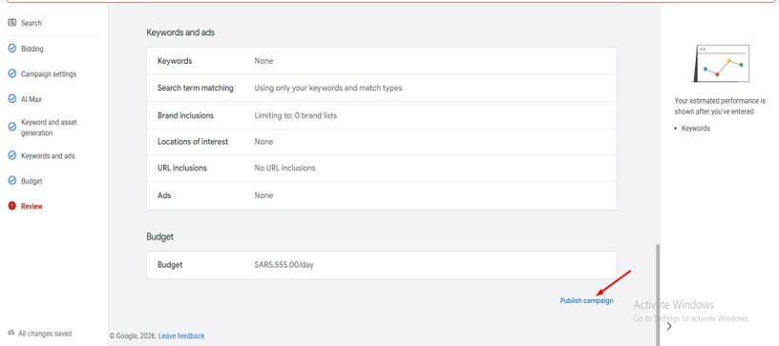Click the Locations of interest row
Viewport: 779px width, 346px height.
pos(382,142)
